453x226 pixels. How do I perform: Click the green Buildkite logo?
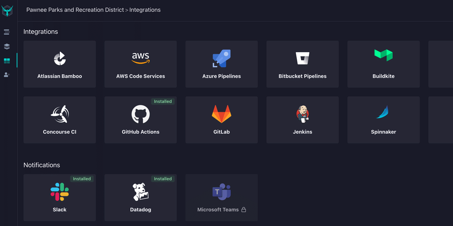[x=383, y=55]
